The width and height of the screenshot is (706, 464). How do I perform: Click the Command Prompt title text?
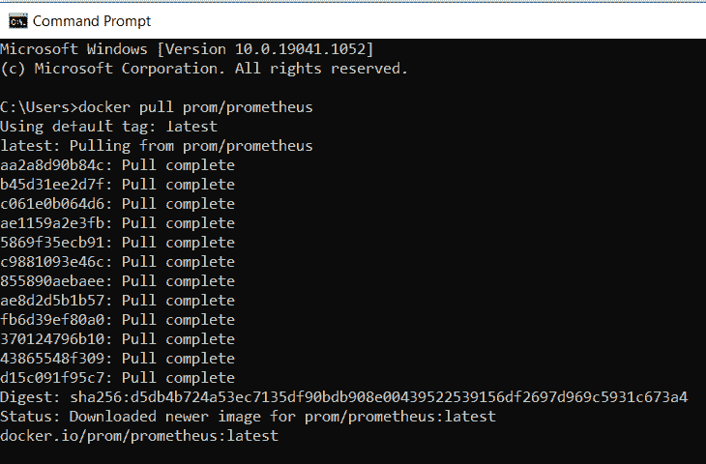92,21
